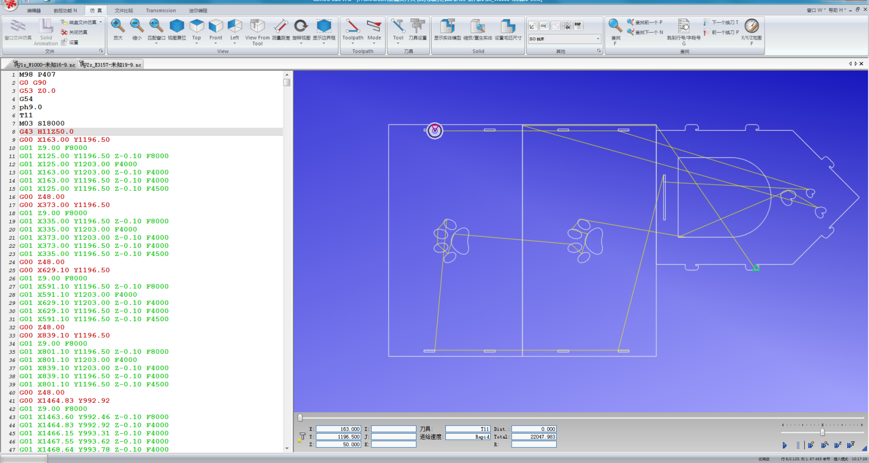Click the X/Y/Z范围 range gauge icon

[x=752, y=26]
